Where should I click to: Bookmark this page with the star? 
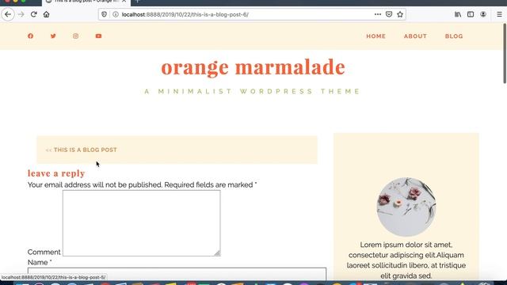point(400,14)
